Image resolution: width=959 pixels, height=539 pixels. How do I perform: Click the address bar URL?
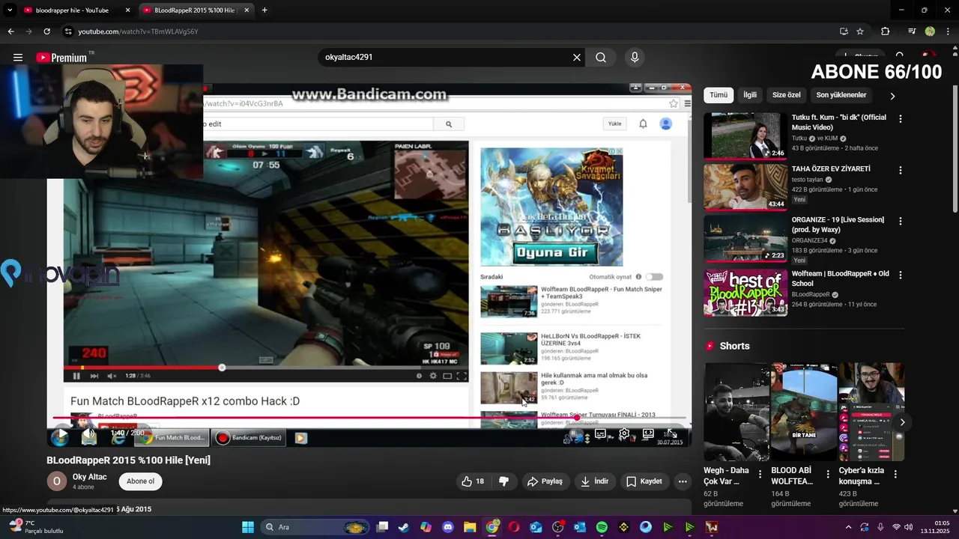pyautogui.click(x=138, y=31)
